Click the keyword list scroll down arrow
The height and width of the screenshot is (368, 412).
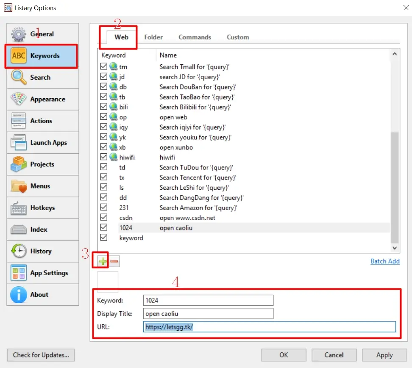(394, 247)
